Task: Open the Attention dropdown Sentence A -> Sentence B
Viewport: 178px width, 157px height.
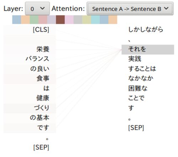Action: [x=130, y=9]
